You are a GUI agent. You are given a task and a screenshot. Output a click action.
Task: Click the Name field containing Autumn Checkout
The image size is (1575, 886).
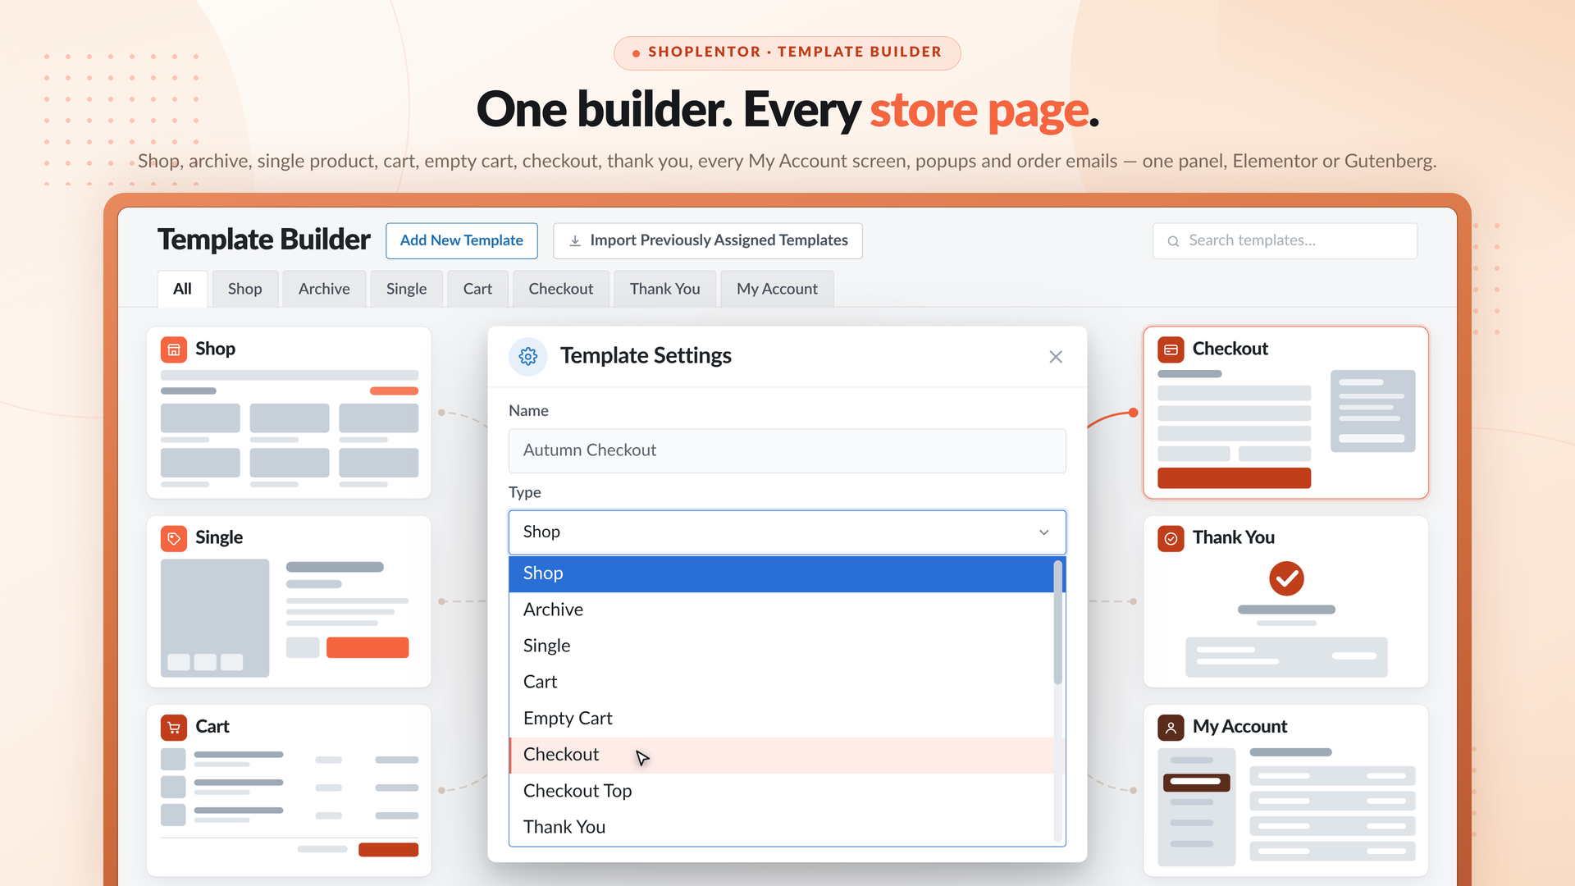point(787,450)
